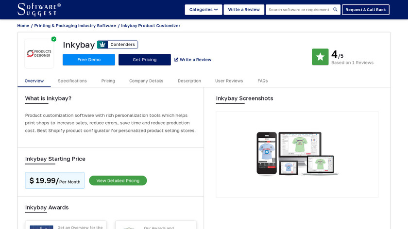Screen dimensions: 408x229
Task: Go to the FAQs tab
Action: pos(263,81)
